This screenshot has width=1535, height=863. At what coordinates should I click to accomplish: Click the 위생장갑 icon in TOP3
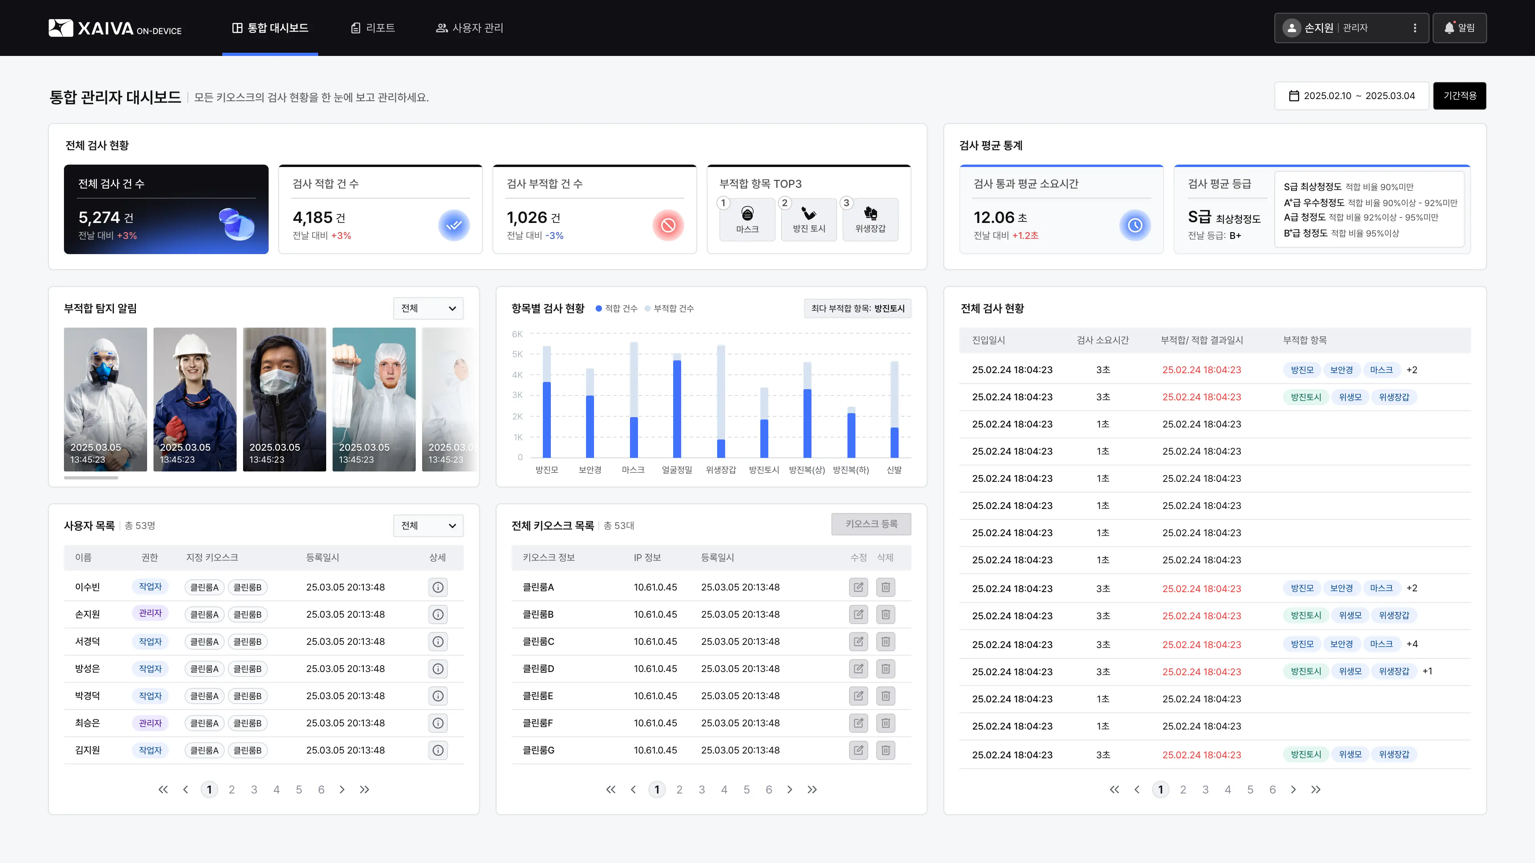pyautogui.click(x=870, y=219)
